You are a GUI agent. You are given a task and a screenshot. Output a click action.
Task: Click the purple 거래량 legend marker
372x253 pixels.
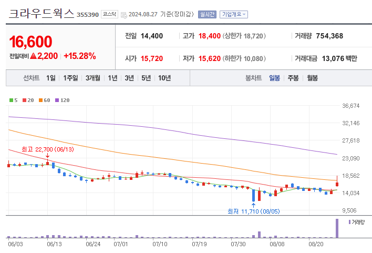tap(349, 222)
